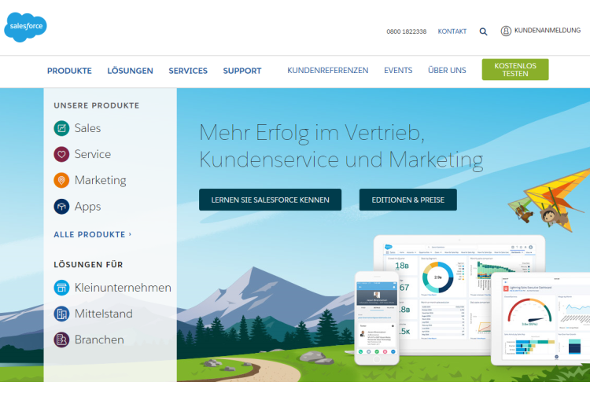Expand Alle Produkte list
Image resolution: width=590 pixels, height=393 pixels.
(92, 234)
